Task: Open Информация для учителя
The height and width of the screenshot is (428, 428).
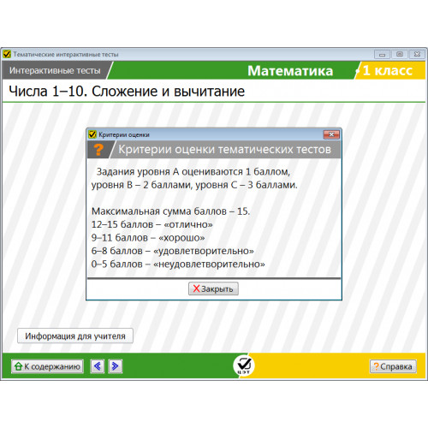Action: tap(75, 336)
